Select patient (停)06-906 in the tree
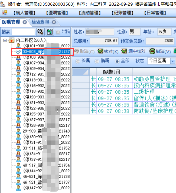 (x=47, y=57)
